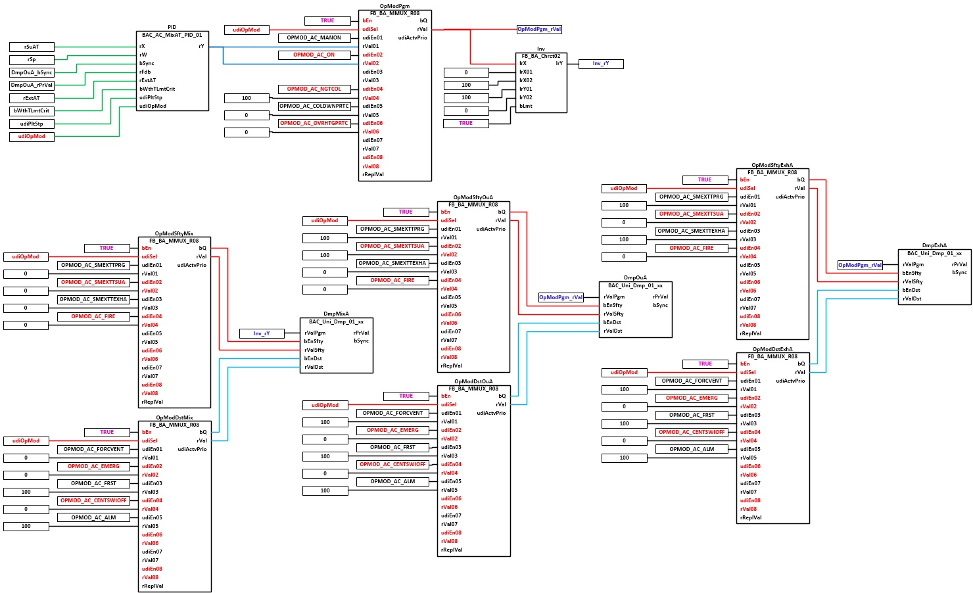Click the OpModSftyOuA instance name label
This screenshot has height=593, width=973.
tap(473, 197)
